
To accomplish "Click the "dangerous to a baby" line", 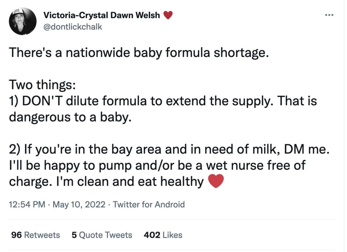I will tap(69, 117).
